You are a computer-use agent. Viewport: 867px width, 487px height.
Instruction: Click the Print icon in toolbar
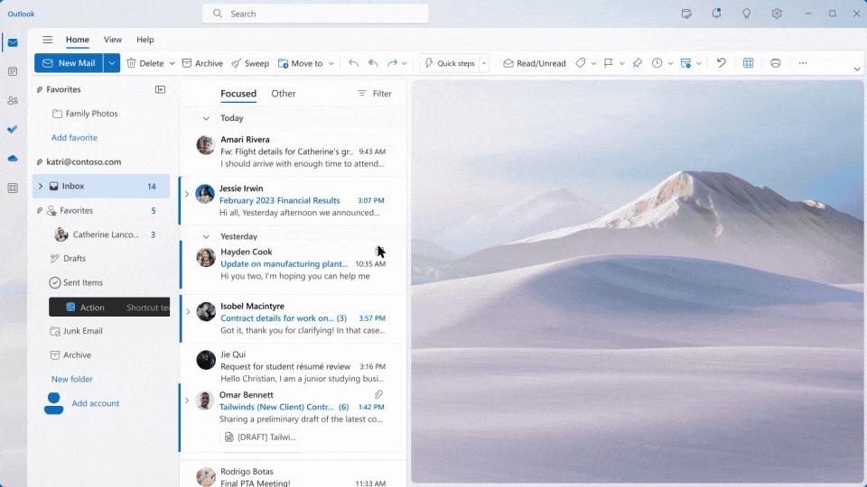coord(775,63)
